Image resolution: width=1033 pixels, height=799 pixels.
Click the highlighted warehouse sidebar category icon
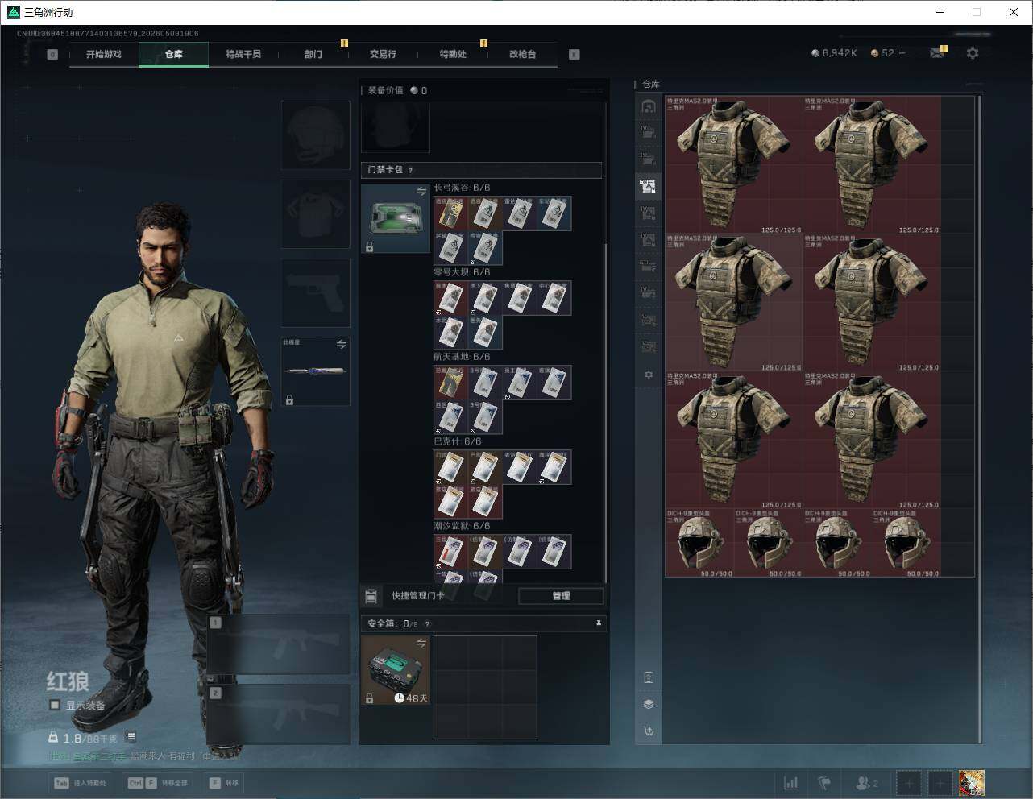coord(649,187)
